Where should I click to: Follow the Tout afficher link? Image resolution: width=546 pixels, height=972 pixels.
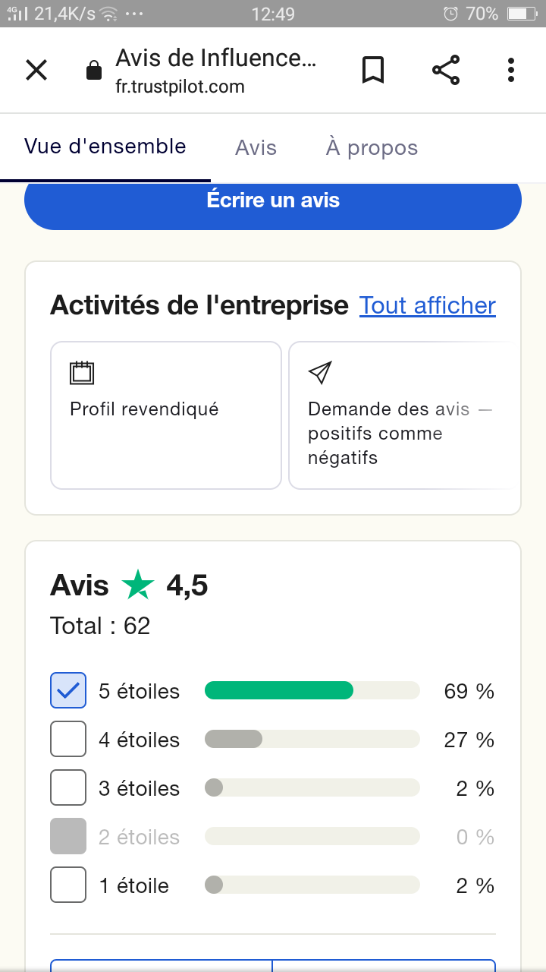coord(428,305)
